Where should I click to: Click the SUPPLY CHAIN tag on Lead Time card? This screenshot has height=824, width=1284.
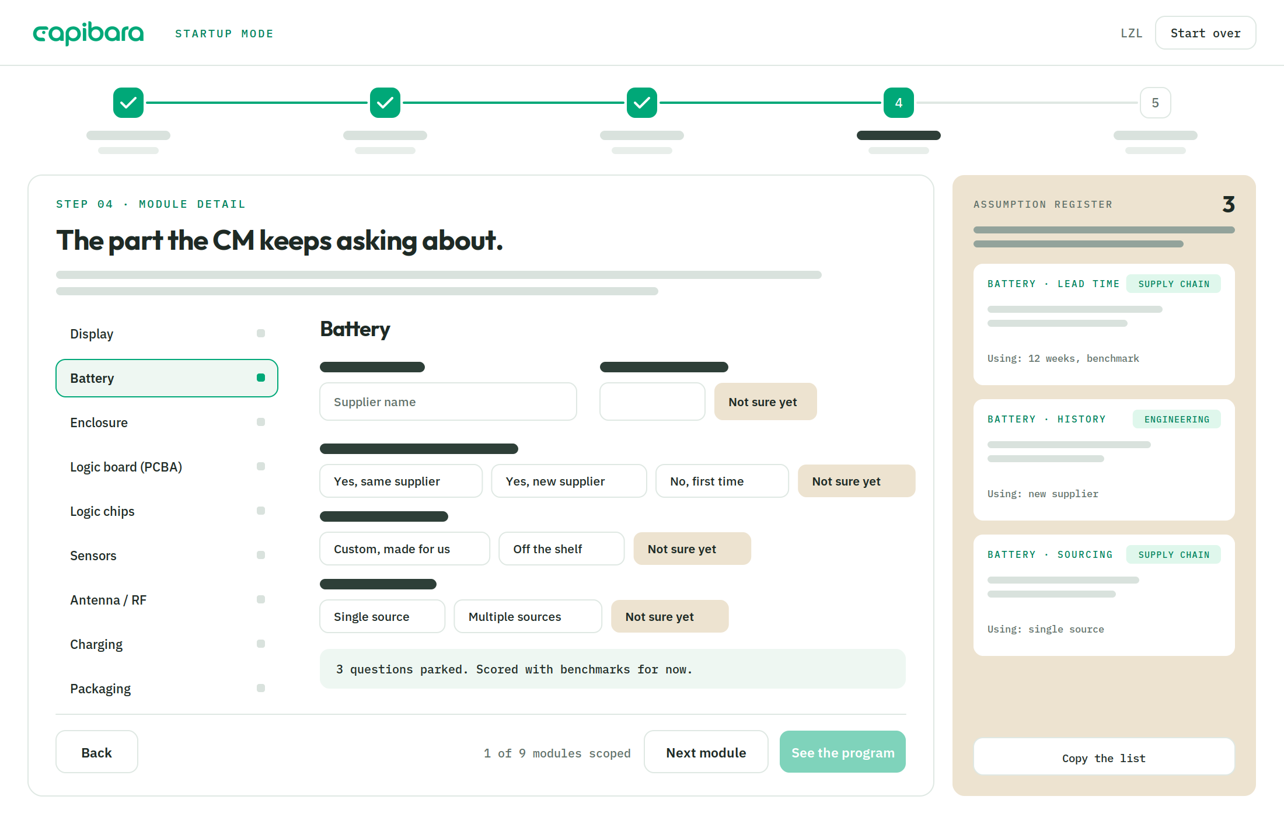[1174, 284]
